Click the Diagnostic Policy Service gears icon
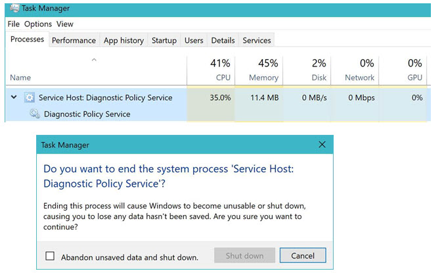Screen dimensions: 446x273 coord(35,114)
